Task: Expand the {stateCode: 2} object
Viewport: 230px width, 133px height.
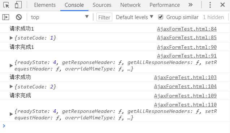Action: click(11, 87)
